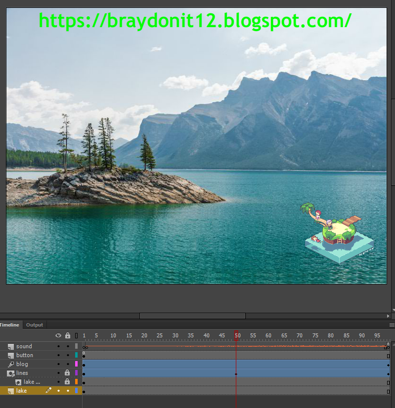Select the first keyframe of the button layer
The height and width of the screenshot is (408, 395).
[x=84, y=356]
